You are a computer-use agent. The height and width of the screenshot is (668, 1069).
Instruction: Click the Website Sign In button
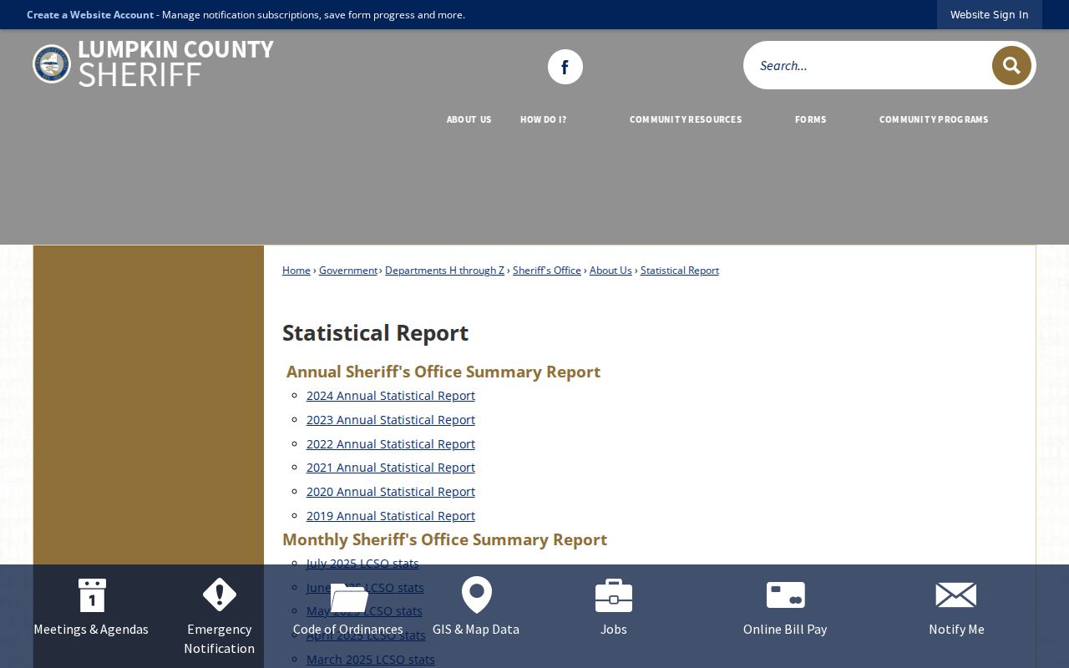(989, 14)
